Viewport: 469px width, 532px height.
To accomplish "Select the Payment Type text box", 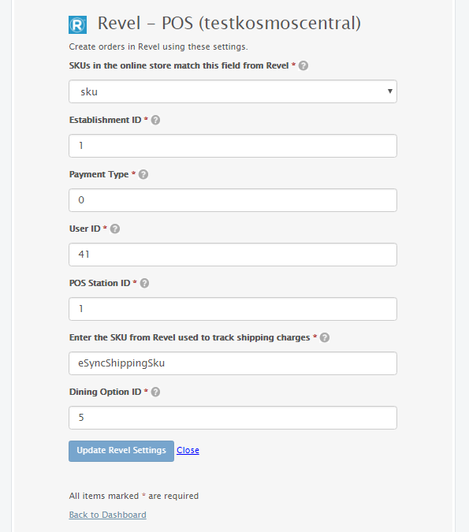I will coord(233,200).
